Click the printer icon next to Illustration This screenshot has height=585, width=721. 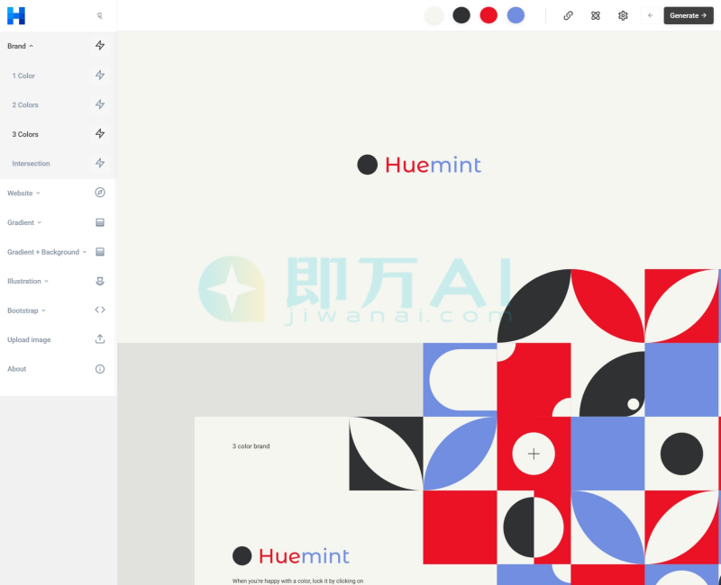[x=100, y=281]
